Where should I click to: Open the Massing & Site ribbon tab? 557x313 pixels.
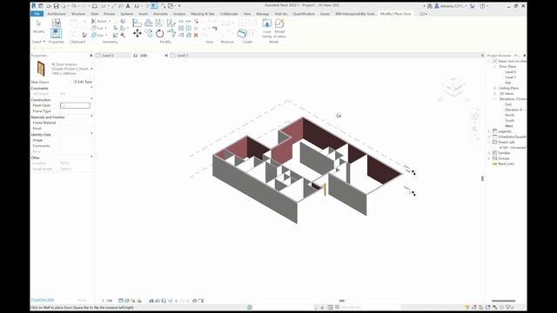tap(203, 14)
